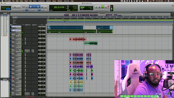Screen dimensions: 174x98
Task: Click horizontal zoom in arrow
Action: [20, 7]
